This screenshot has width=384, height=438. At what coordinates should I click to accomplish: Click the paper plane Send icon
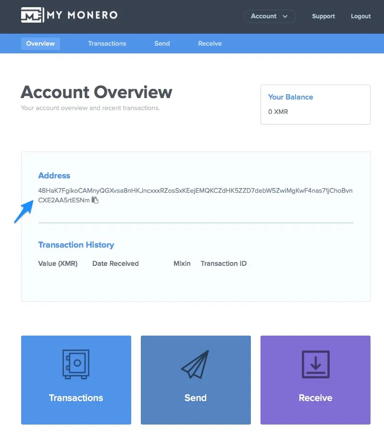pos(196,364)
